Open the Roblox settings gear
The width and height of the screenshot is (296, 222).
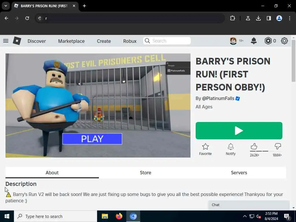click(x=284, y=41)
